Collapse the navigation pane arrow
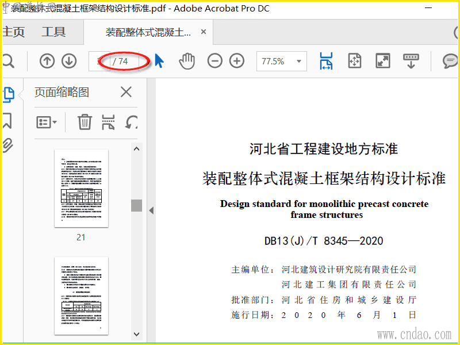 point(151,210)
